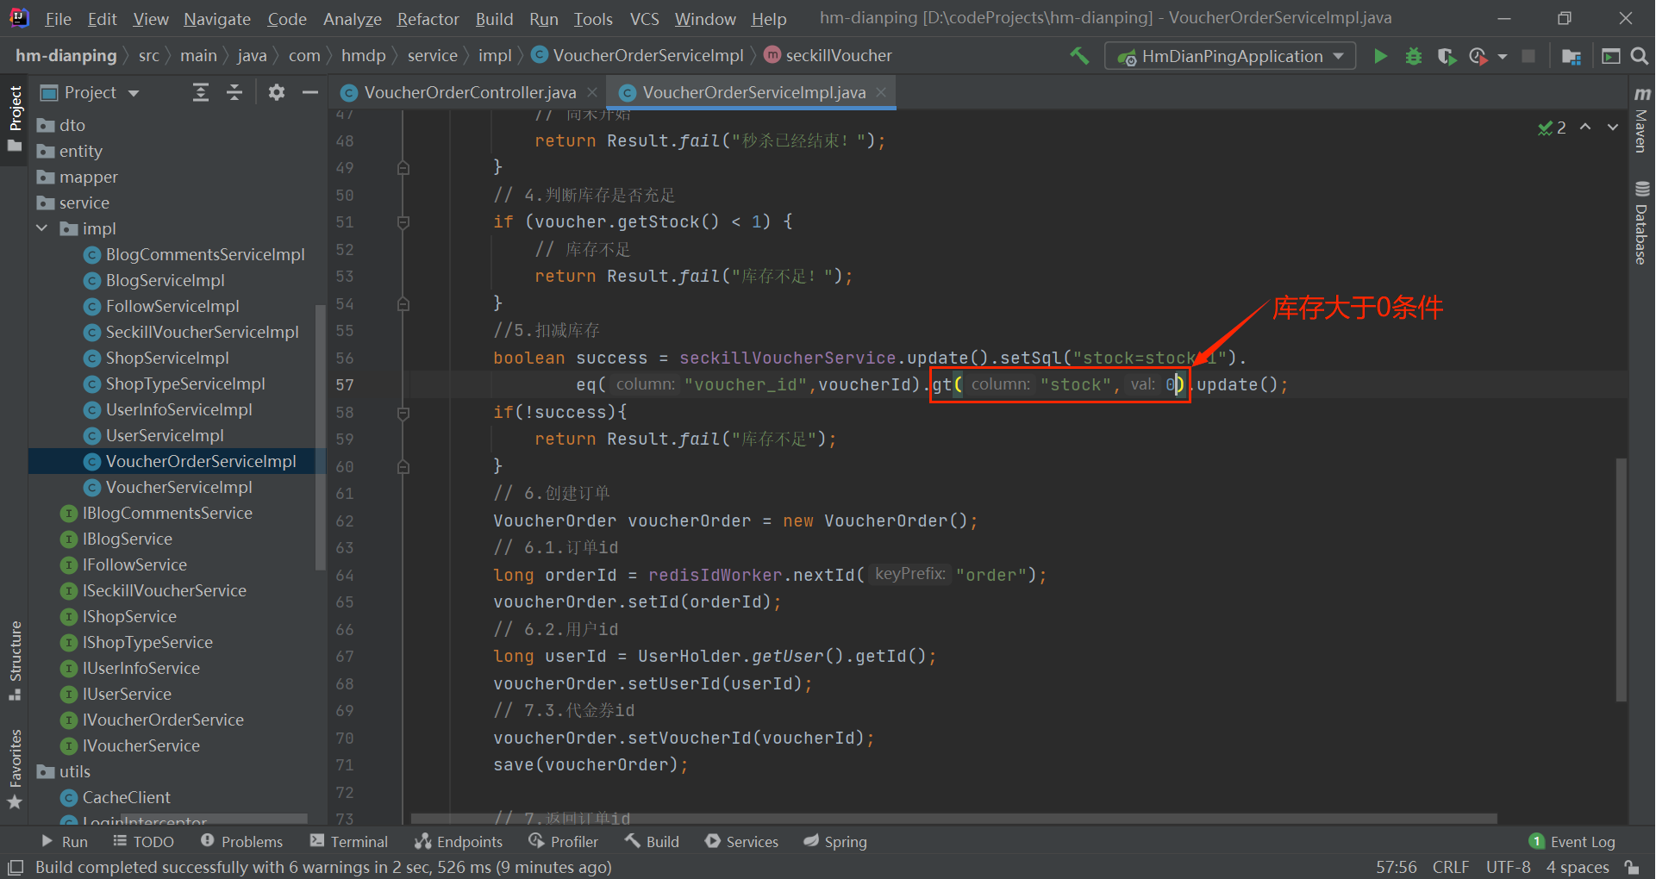The width and height of the screenshot is (1656, 879).
Task: Click the fold-end marker at line 54
Action: (403, 303)
